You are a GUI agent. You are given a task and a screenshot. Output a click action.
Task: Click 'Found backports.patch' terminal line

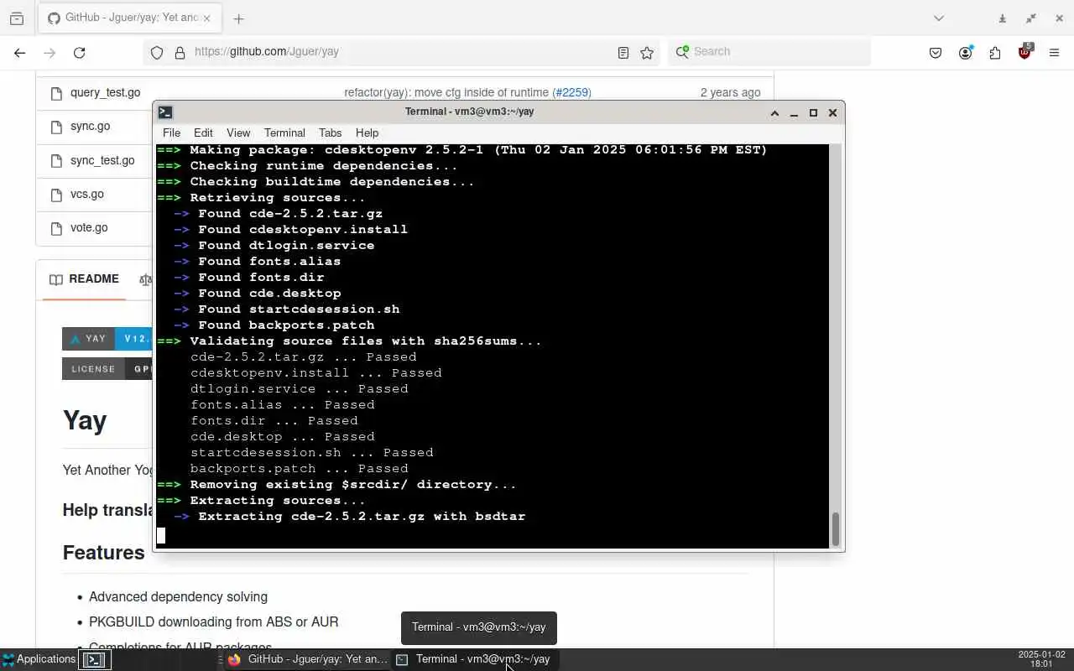point(286,325)
